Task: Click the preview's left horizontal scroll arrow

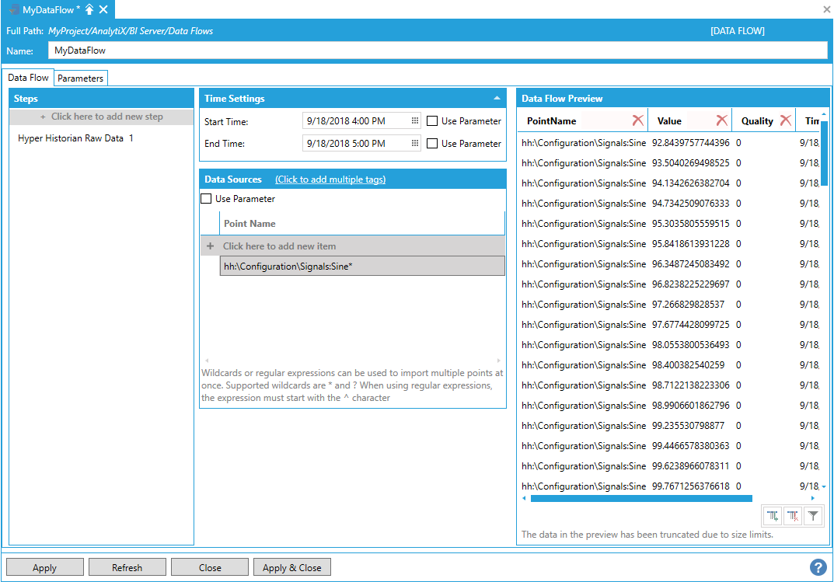Action: coord(525,499)
